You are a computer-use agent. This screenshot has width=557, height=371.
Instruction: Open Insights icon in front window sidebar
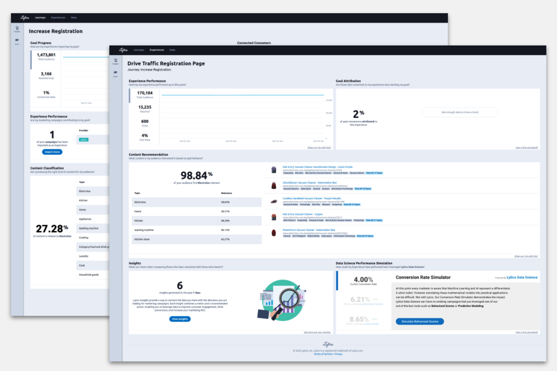click(x=116, y=61)
